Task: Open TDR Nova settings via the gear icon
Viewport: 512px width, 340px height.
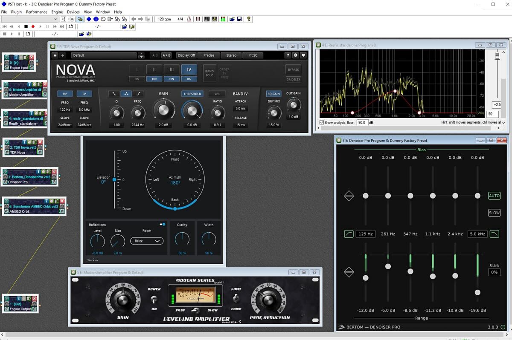Action: (295, 55)
